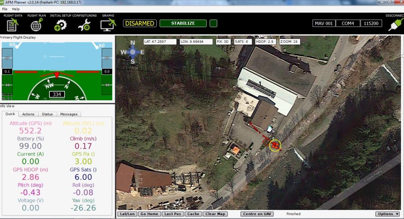This screenshot has width=404, height=219.
Task: Open the File menu
Action: click(5, 9)
